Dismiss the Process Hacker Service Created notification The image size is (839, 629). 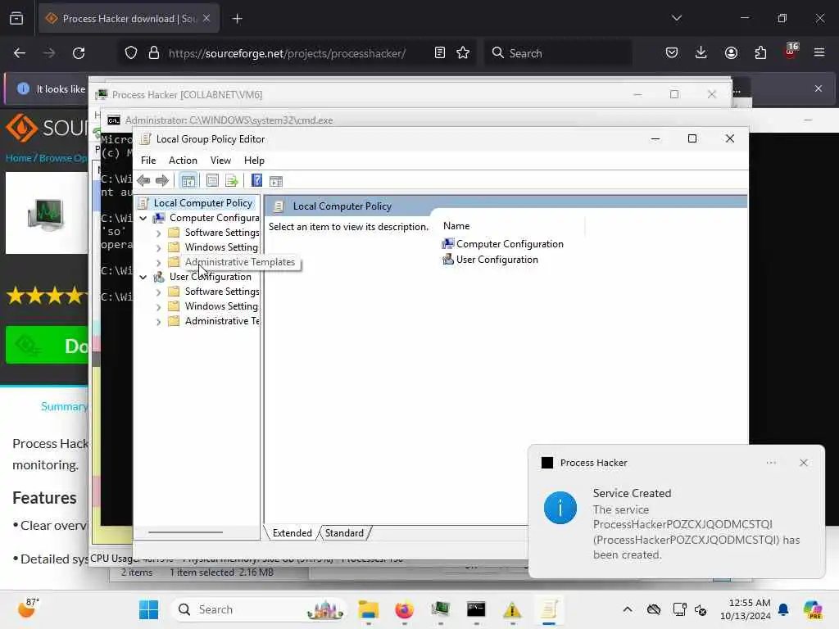click(803, 463)
